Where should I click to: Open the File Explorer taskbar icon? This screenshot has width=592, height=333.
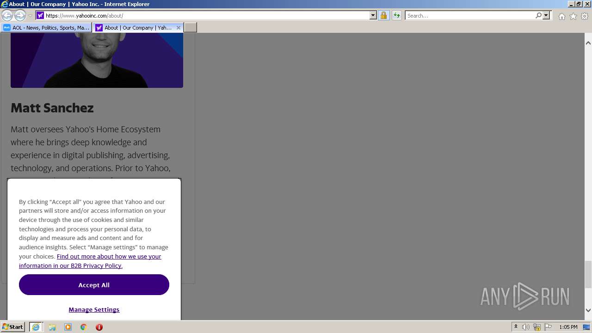tap(52, 327)
